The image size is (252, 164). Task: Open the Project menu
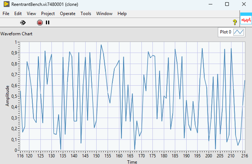[48, 14]
